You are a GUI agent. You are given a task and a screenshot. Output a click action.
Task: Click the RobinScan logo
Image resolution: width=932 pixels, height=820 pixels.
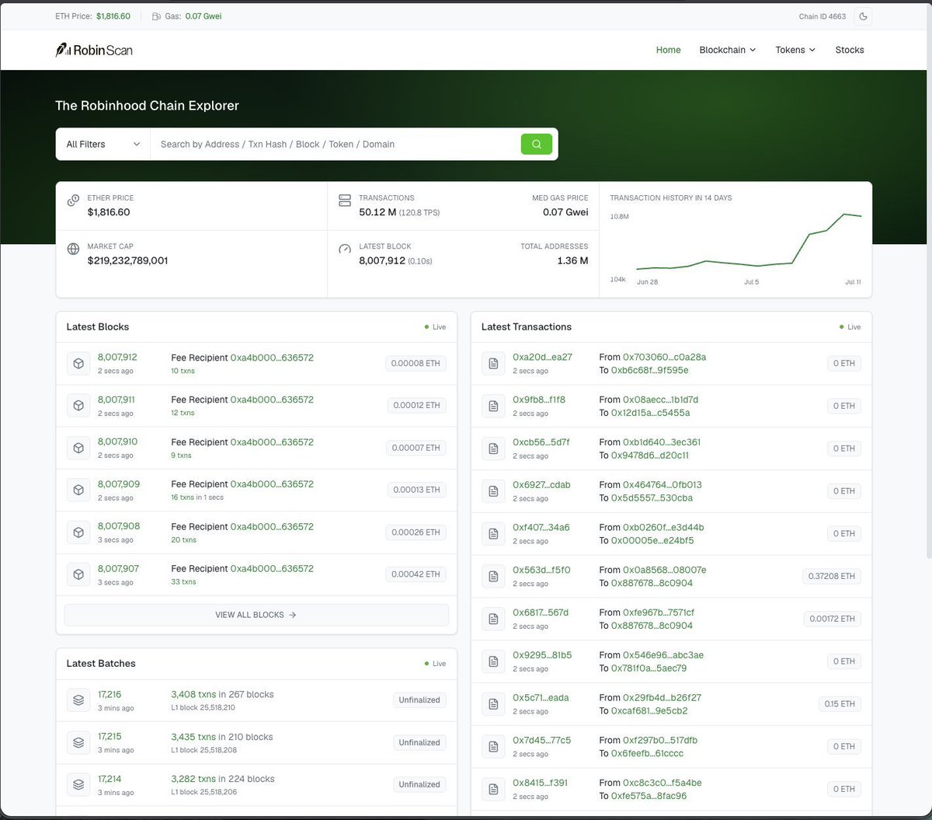94,50
